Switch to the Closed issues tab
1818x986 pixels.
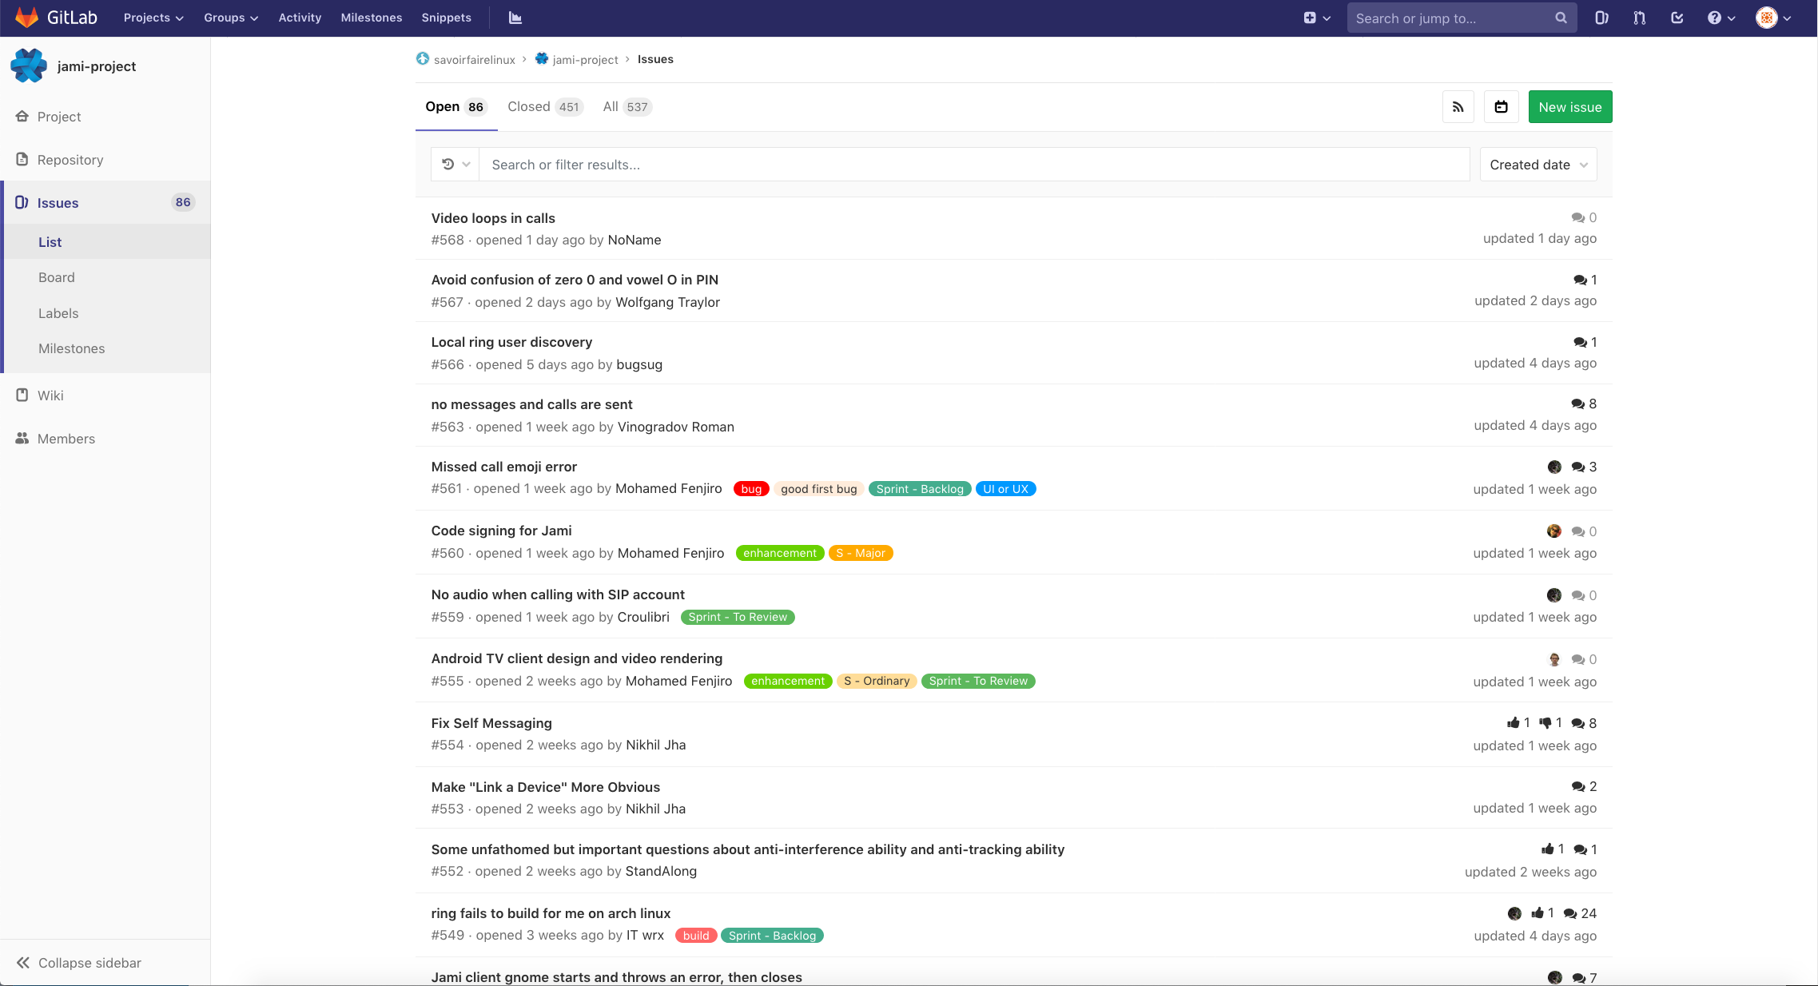[546, 107]
